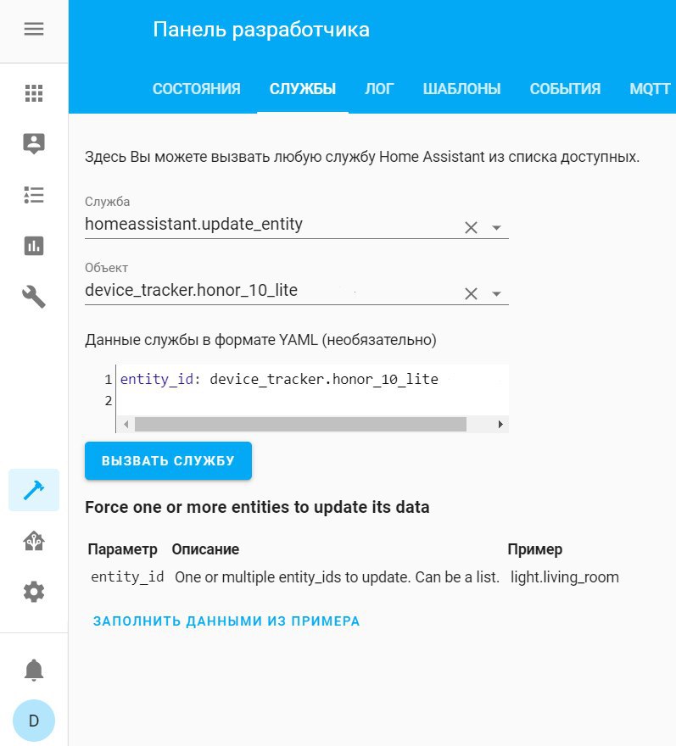Screen dimensions: 676x746
Task: Click the Панель разработчика title
Action: tap(261, 30)
